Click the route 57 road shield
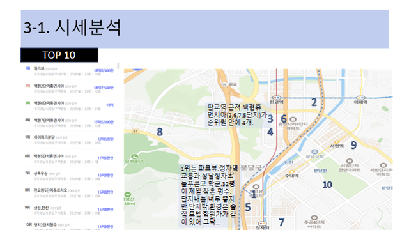This screenshot has width=409, height=230. click(135, 131)
